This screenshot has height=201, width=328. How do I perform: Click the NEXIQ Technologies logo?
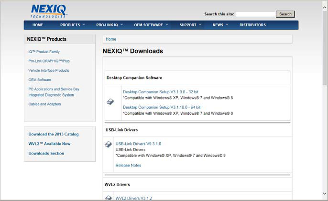tap(48, 11)
